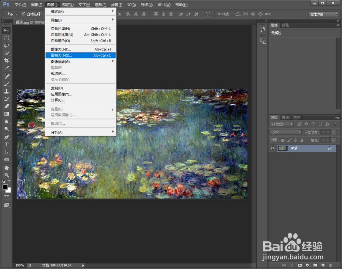Image resolution: width=342 pixels, height=269 pixels.
Task: Select the Hand tool
Action: pyautogui.click(x=6, y=168)
